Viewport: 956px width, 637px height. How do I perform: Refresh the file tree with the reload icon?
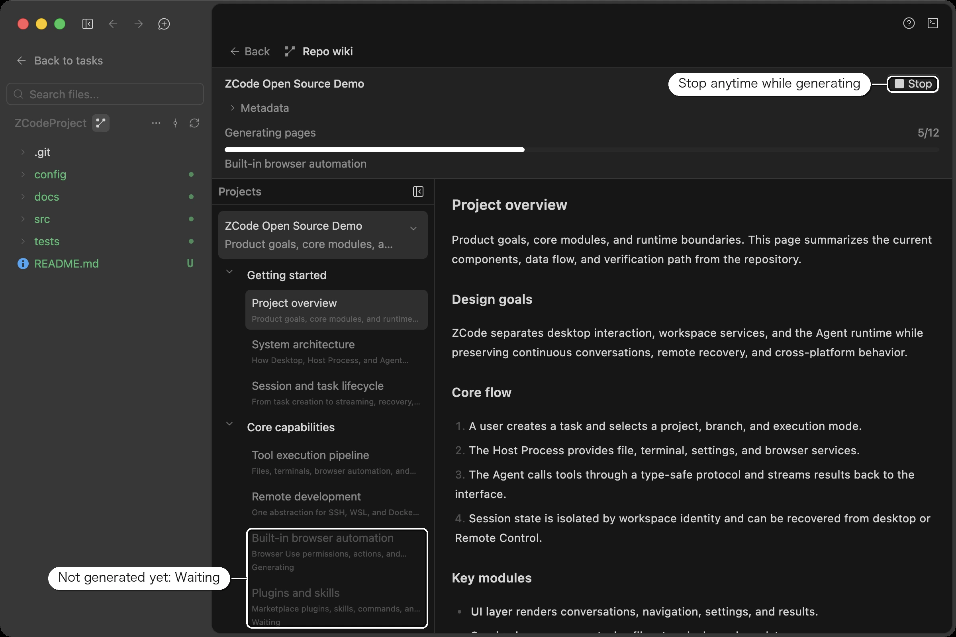pyautogui.click(x=194, y=123)
